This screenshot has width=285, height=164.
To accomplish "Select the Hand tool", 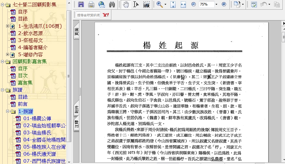I will point(126,5).
